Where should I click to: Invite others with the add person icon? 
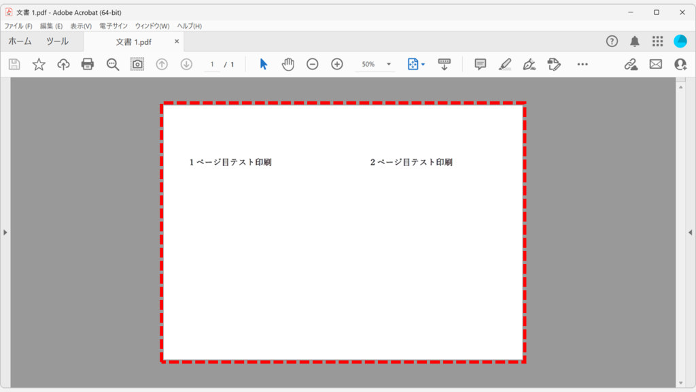pyautogui.click(x=680, y=65)
